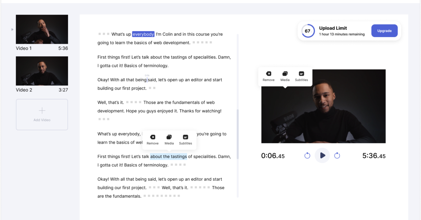Click the pause dots after Thanks for watching
This screenshot has height=220, width=421.
tap(104, 119)
